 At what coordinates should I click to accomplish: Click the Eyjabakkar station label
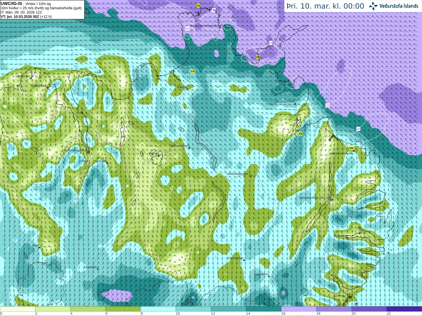(x=261, y=274)
